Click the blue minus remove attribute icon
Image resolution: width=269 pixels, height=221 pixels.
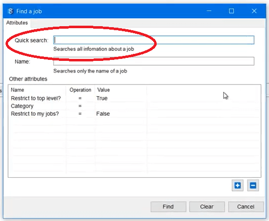click(x=253, y=185)
